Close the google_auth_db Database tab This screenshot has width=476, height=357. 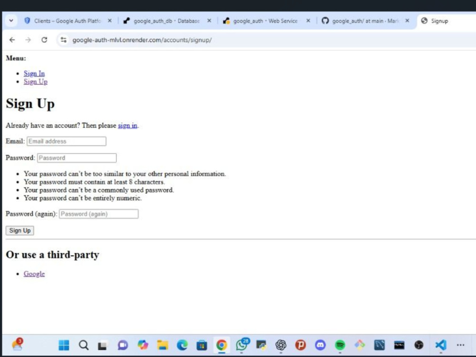[209, 20]
